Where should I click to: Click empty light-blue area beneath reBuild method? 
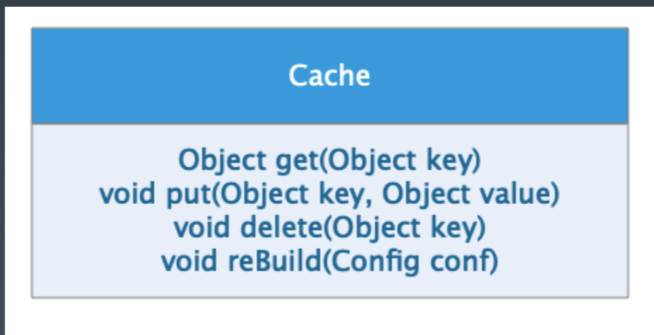[329, 286]
